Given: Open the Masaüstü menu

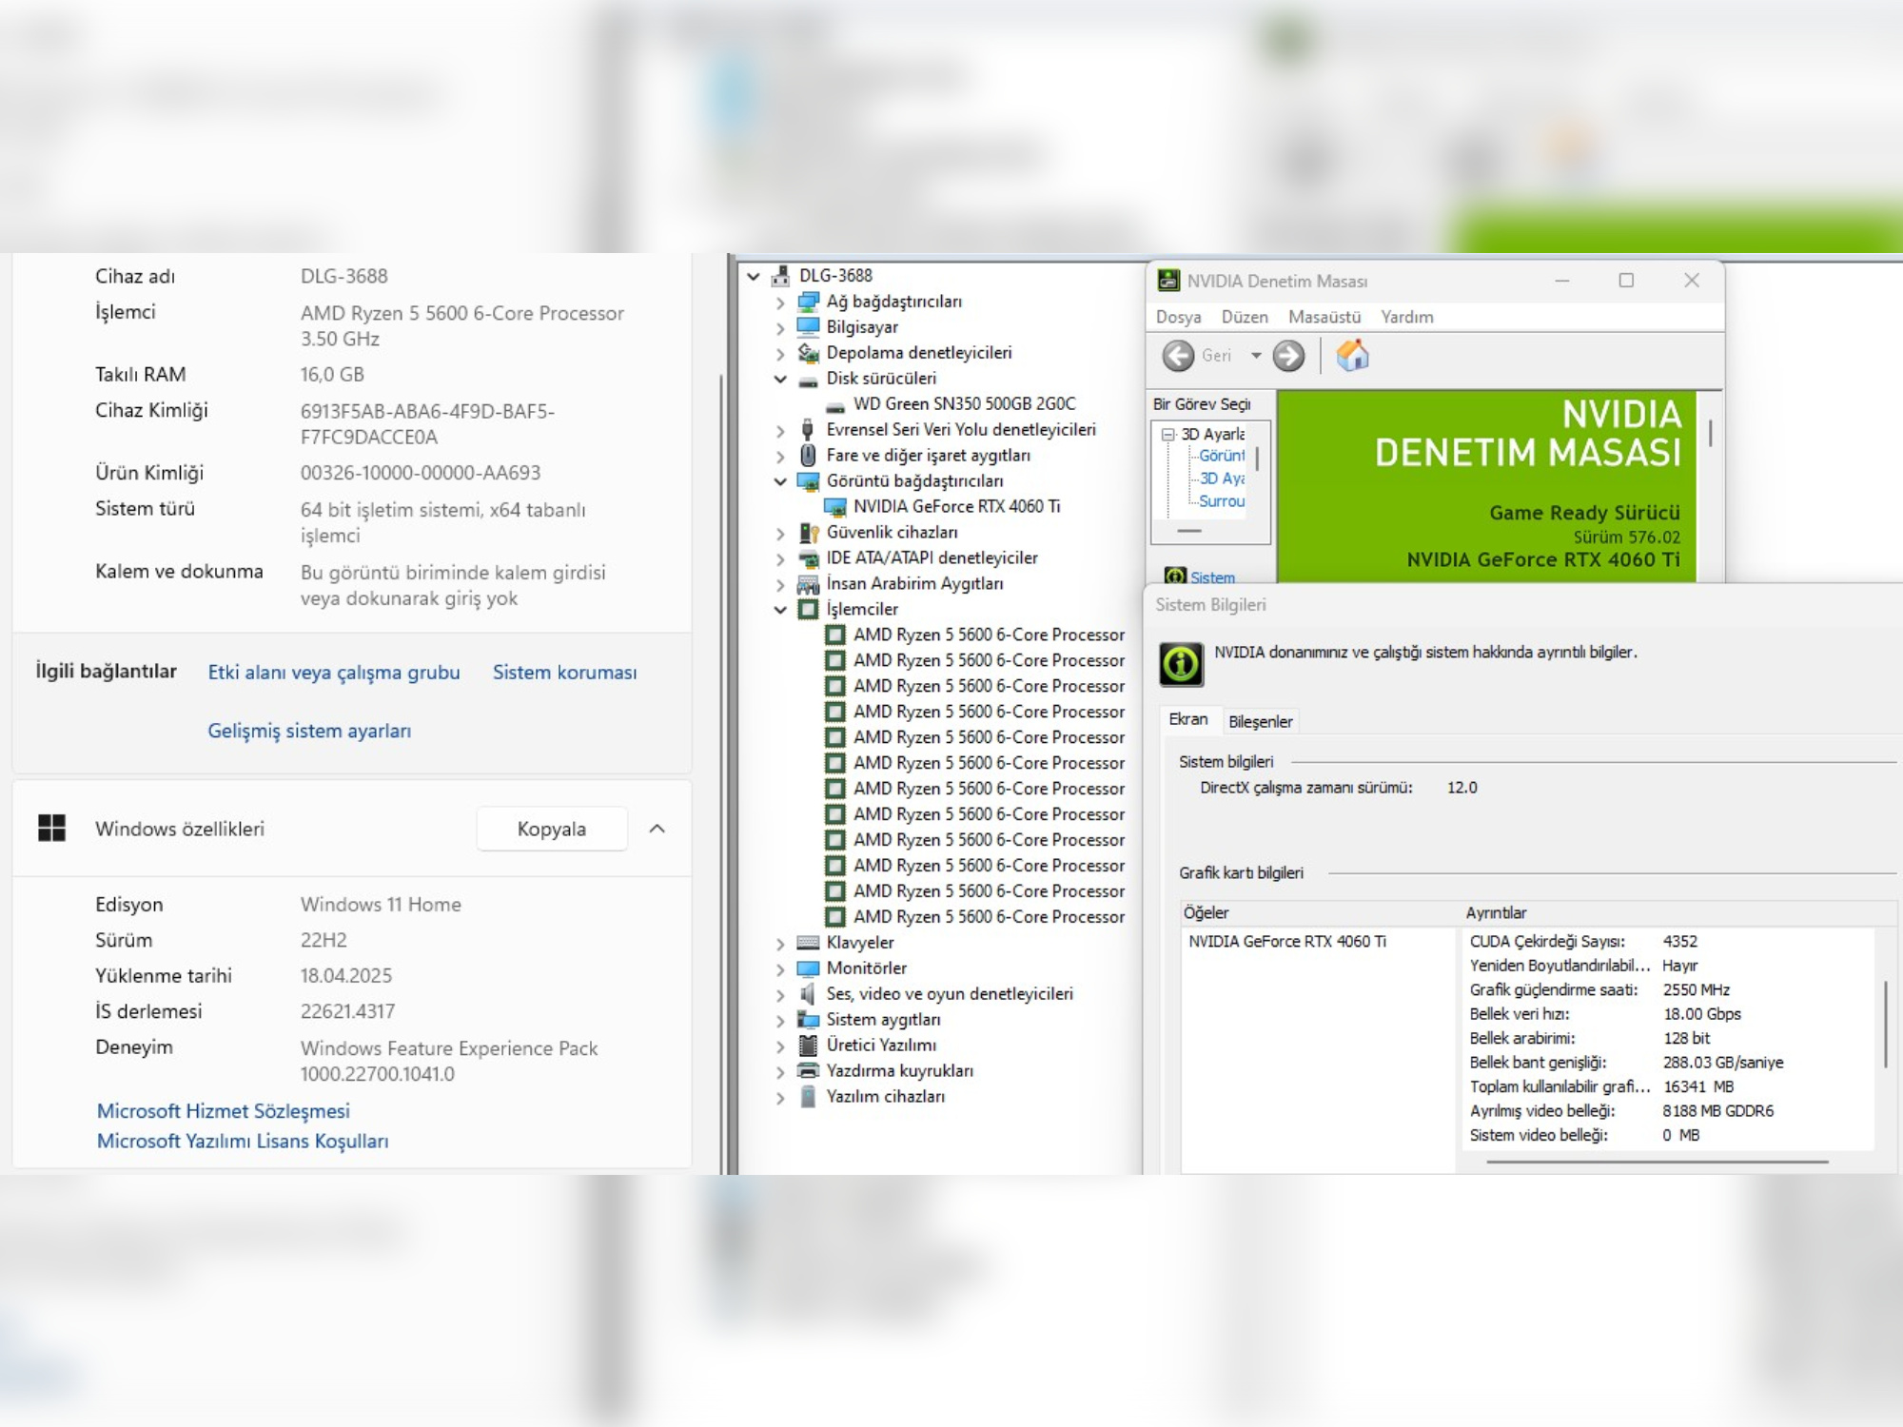Looking at the screenshot, I should [x=1324, y=317].
